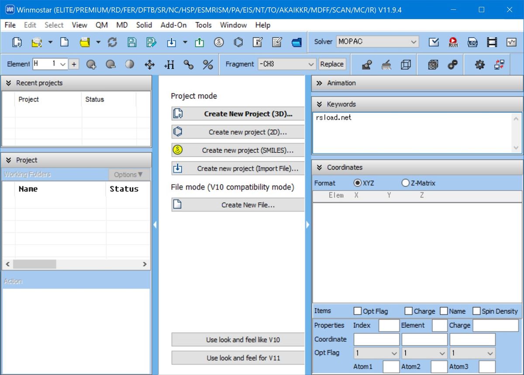Open the Solver MOPAC dropdown
Image resolution: width=524 pixels, height=375 pixels.
pos(377,42)
